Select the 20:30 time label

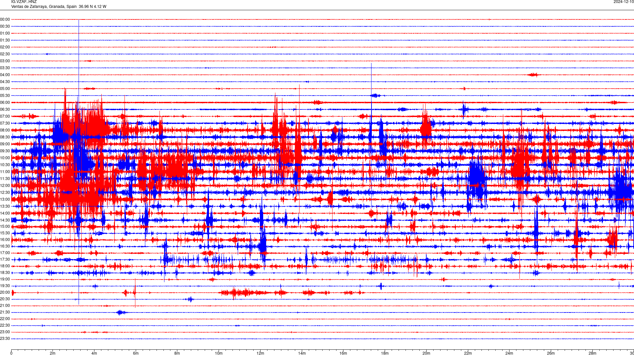(x=5, y=299)
